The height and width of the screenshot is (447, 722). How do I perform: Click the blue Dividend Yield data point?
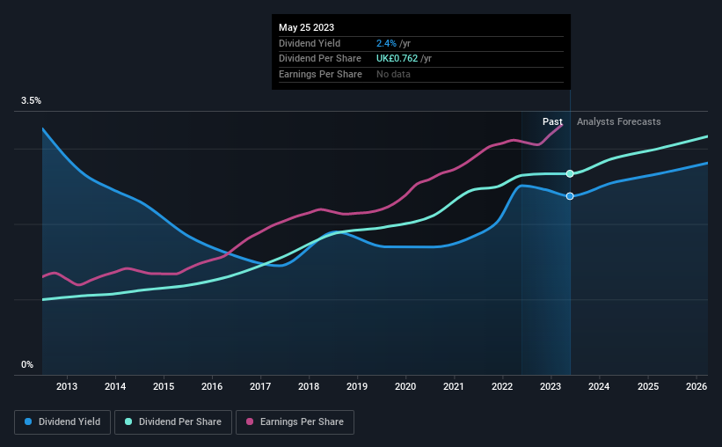pyautogui.click(x=570, y=196)
